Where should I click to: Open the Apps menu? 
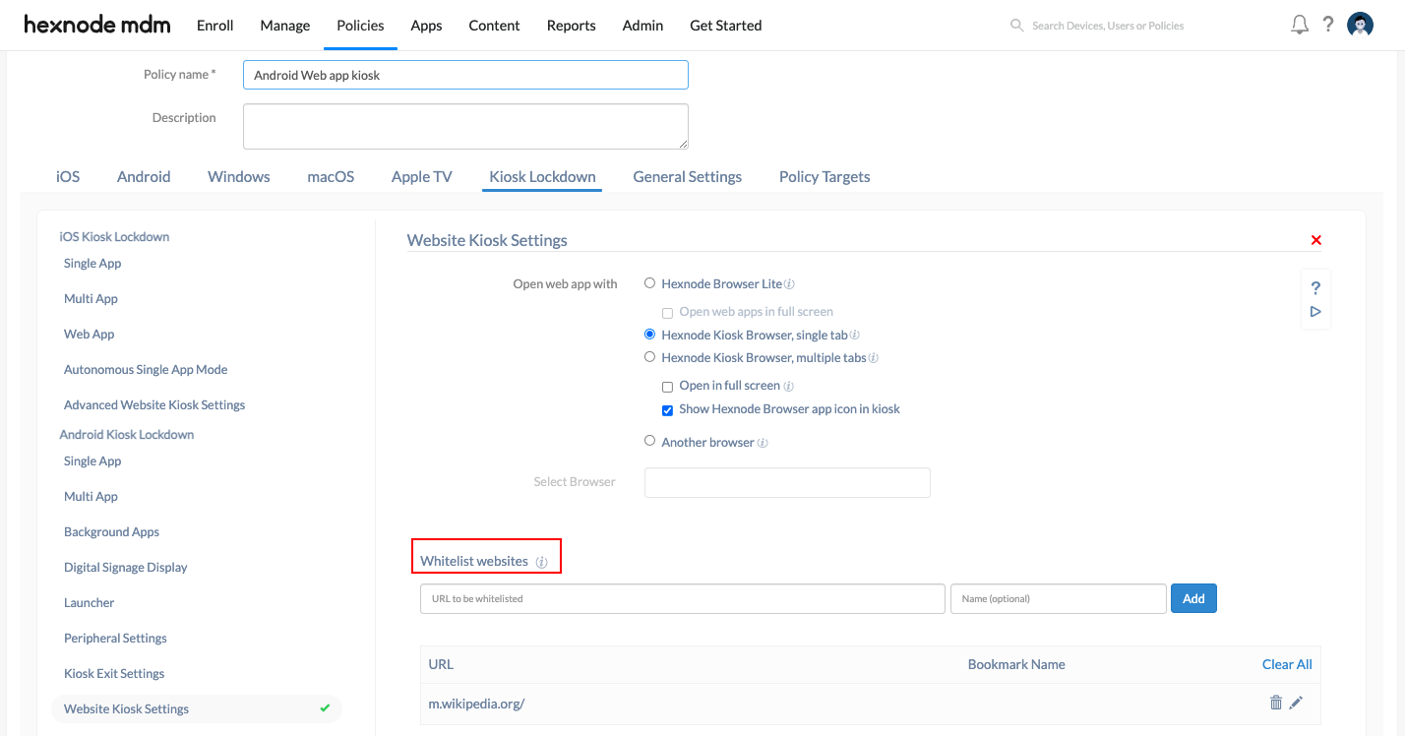(x=426, y=26)
